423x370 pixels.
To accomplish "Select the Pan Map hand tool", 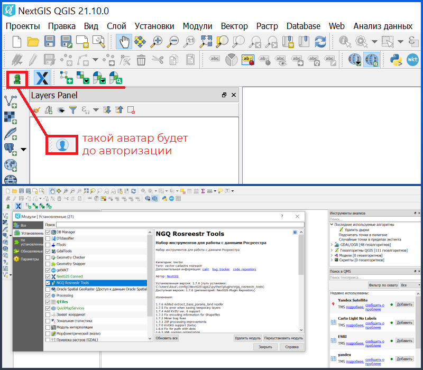I will point(124,42).
